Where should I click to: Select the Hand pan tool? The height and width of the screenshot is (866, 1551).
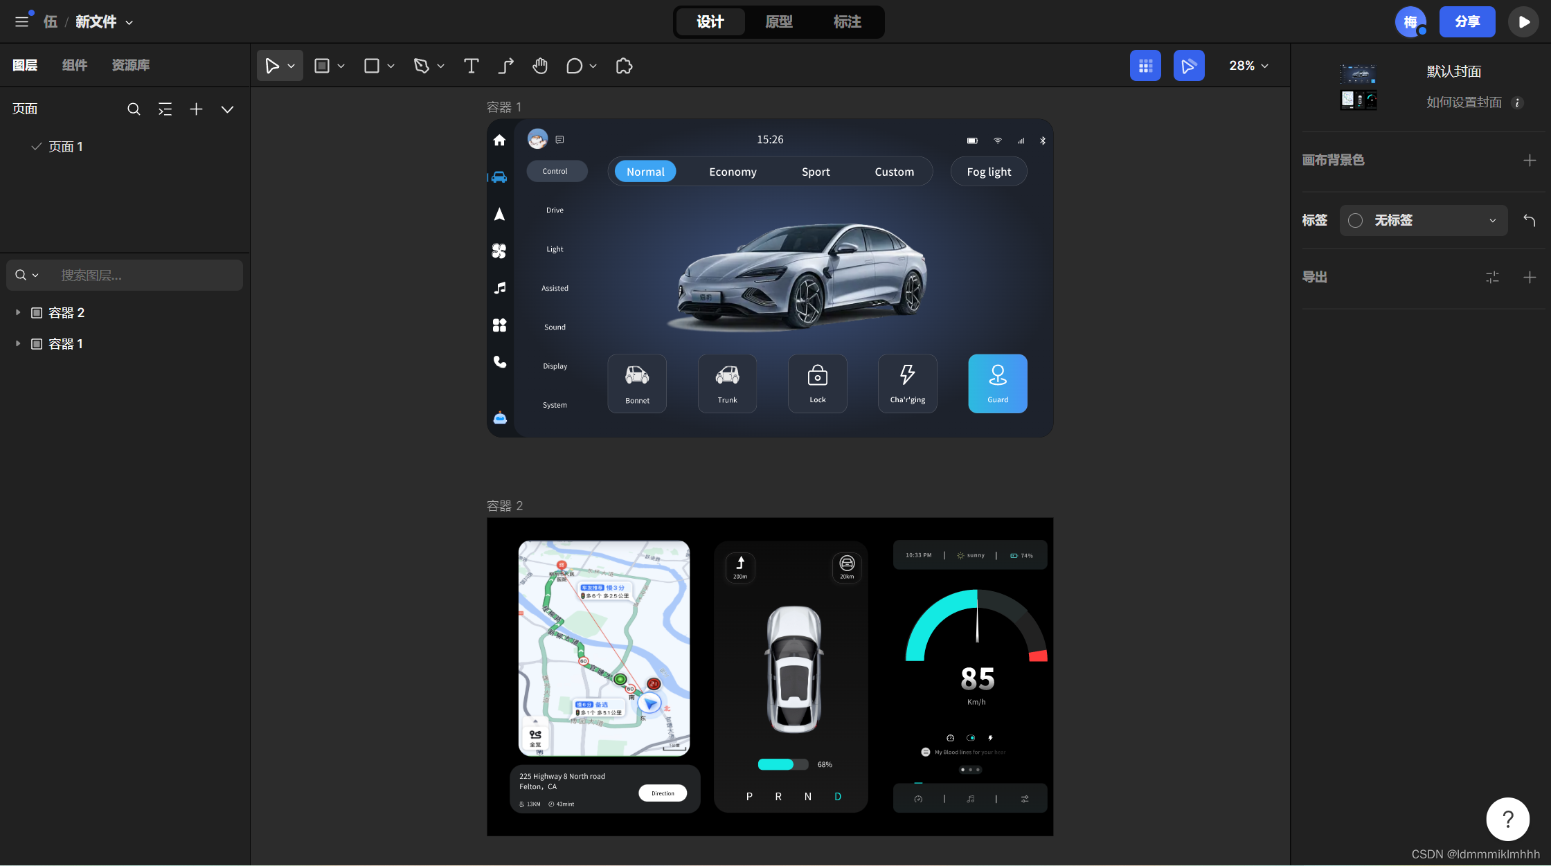540,66
